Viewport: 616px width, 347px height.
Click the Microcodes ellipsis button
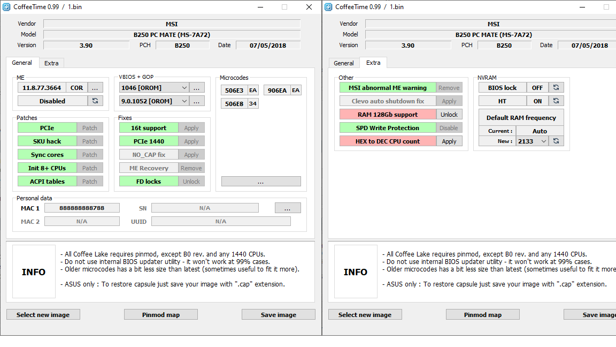pyautogui.click(x=261, y=182)
